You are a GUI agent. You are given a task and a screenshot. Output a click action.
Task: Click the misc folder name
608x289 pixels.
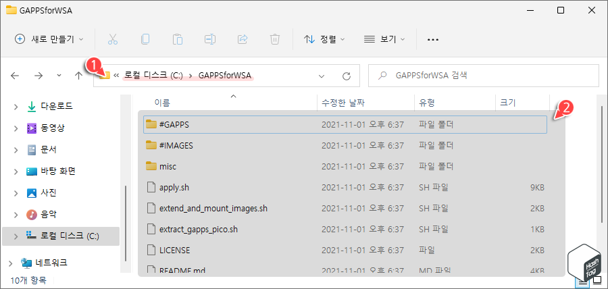click(168, 166)
